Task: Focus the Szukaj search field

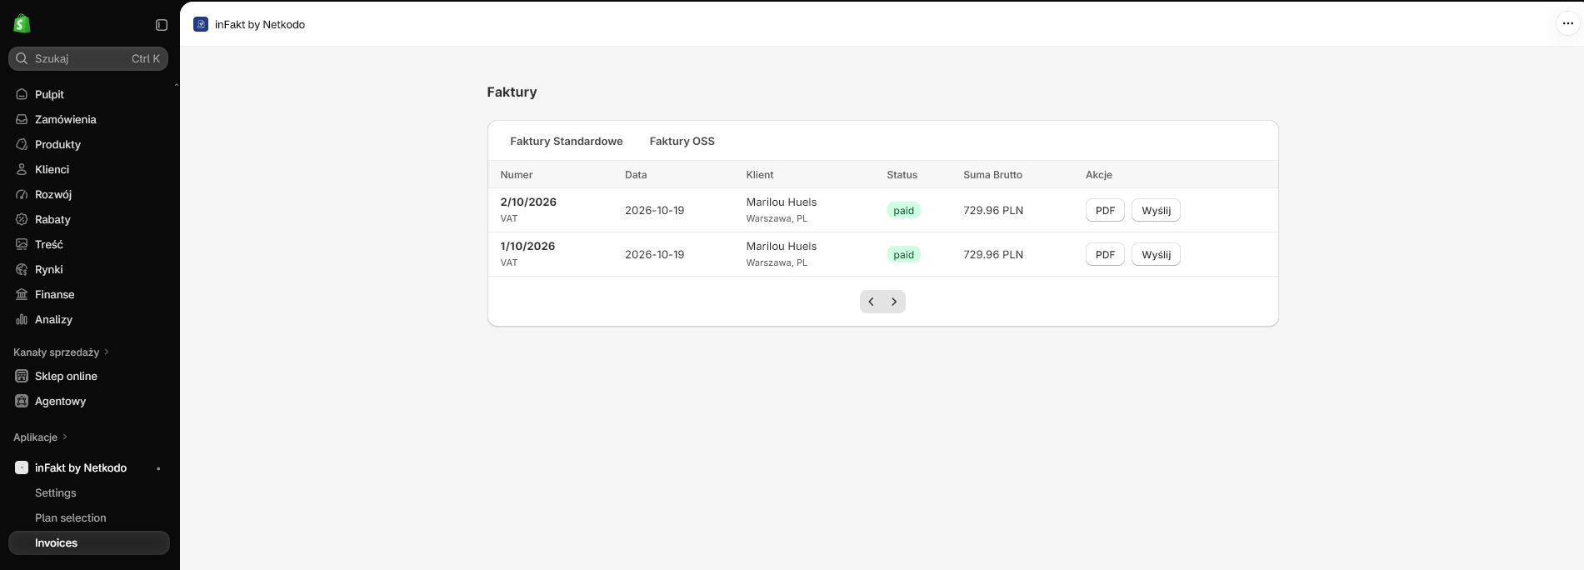Action: [88, 58]
